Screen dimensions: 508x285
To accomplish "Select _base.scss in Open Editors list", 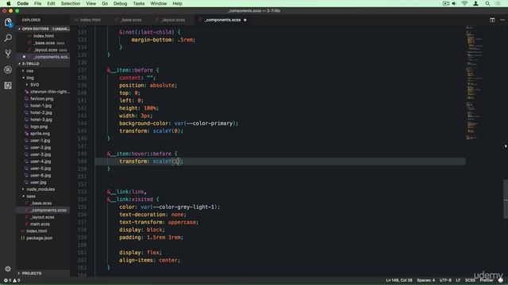I will pyautogui.click(x=44, y=43).
